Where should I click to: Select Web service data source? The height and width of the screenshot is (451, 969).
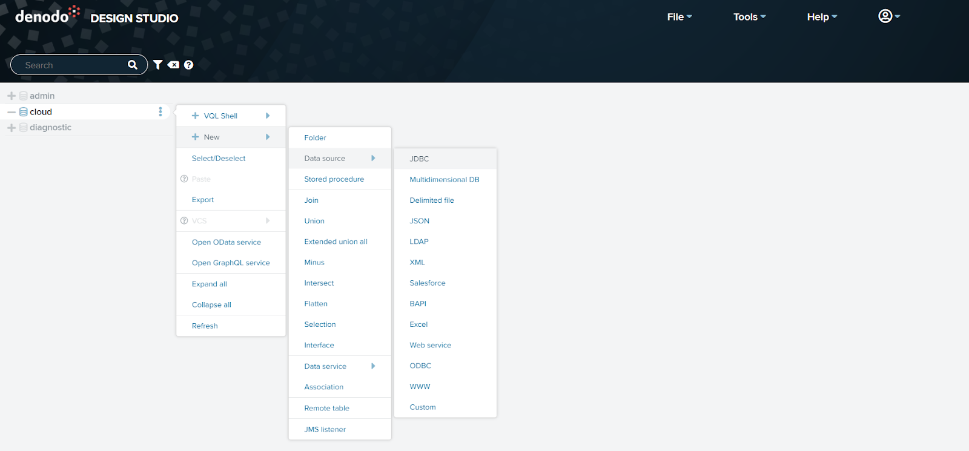pos(445,345)
